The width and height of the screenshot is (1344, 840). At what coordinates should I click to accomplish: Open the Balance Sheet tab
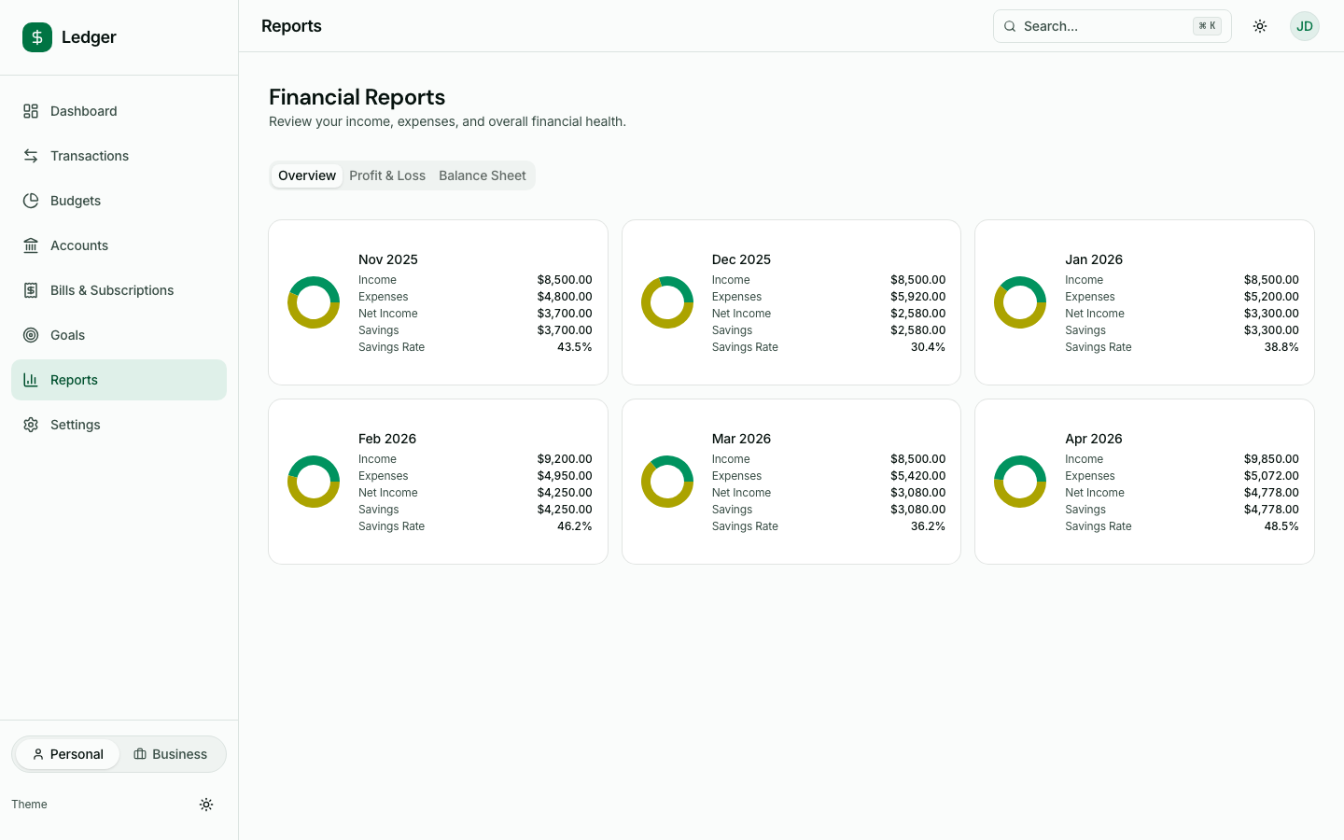pos(483,175)
